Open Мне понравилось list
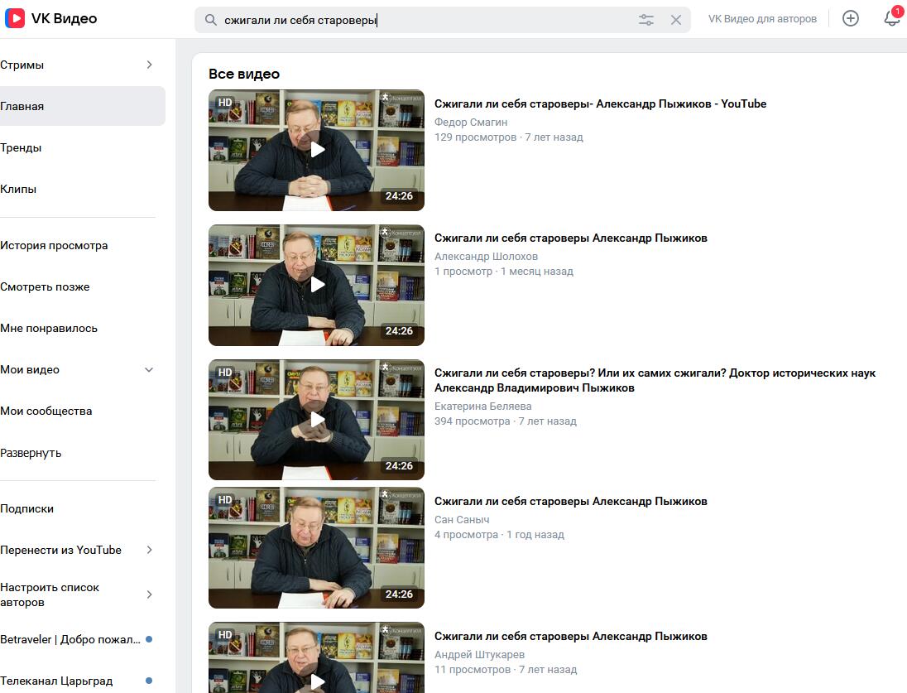Viewport: 907px width, 693px height. (49, 328)
